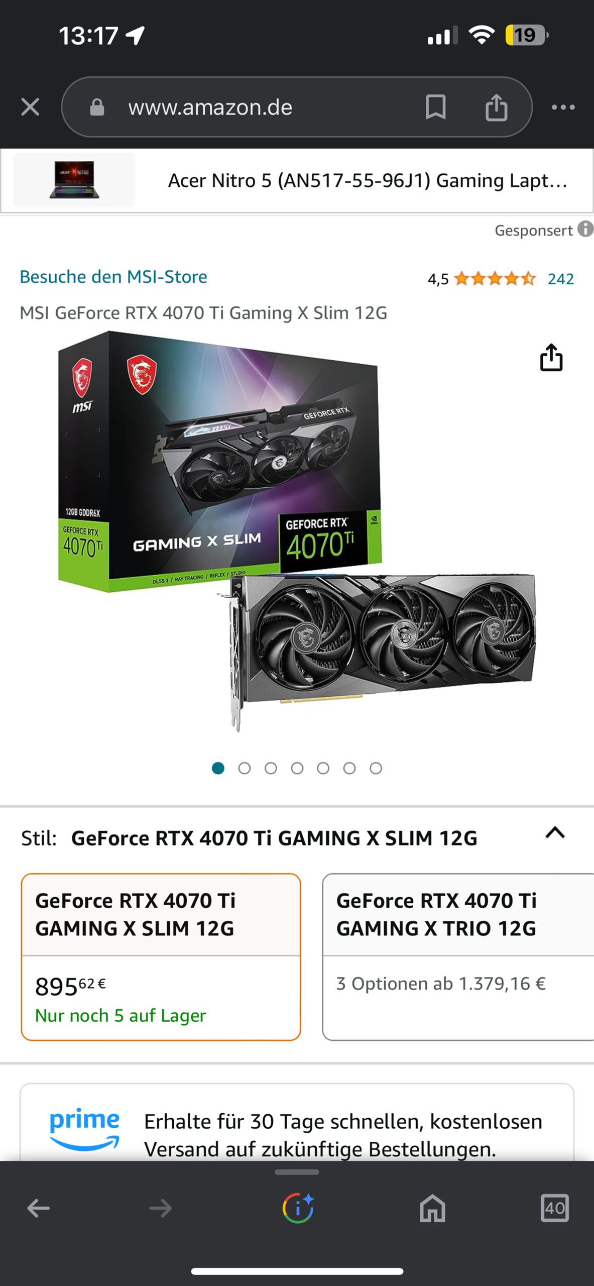Tap the bookmark icon in address bar
This screenshot has height=1286, width=594.
pos(435,107)
